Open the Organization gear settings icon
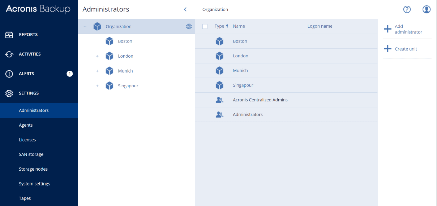Screen dimensions: 437x206 coord(189,26)
